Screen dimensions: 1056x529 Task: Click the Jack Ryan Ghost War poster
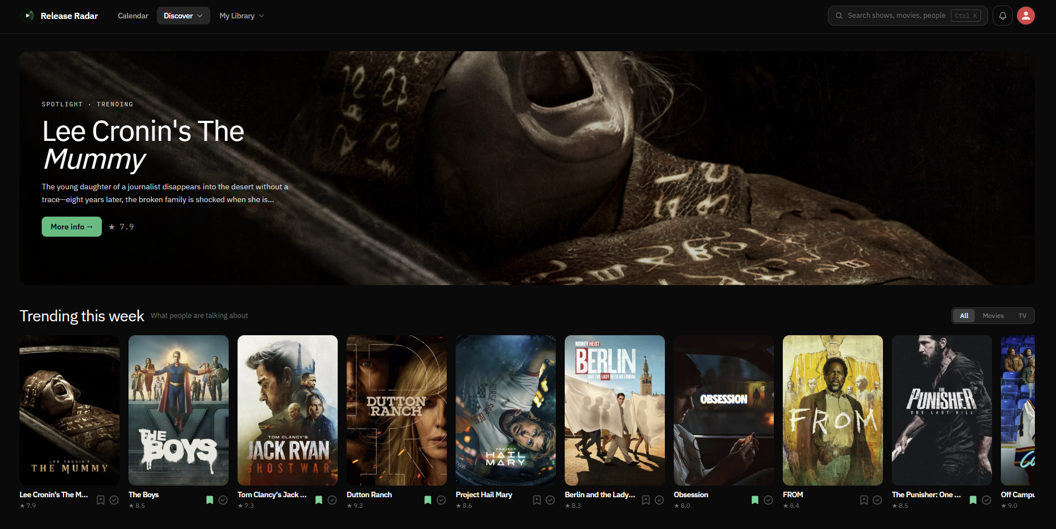coord(288,410)
